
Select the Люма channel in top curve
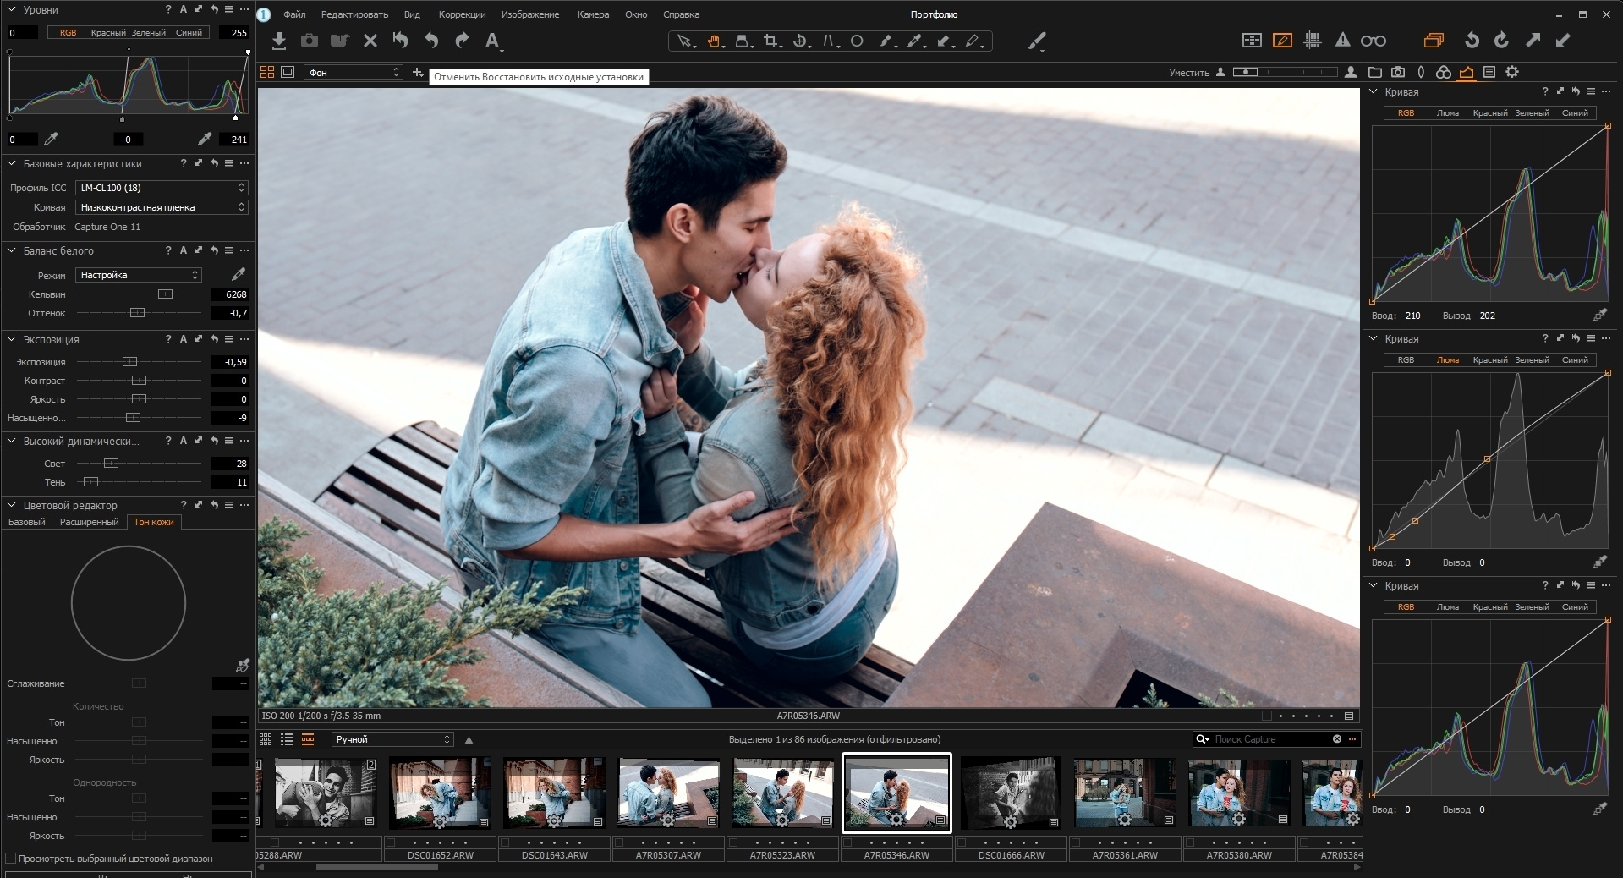coord(1447,112)
